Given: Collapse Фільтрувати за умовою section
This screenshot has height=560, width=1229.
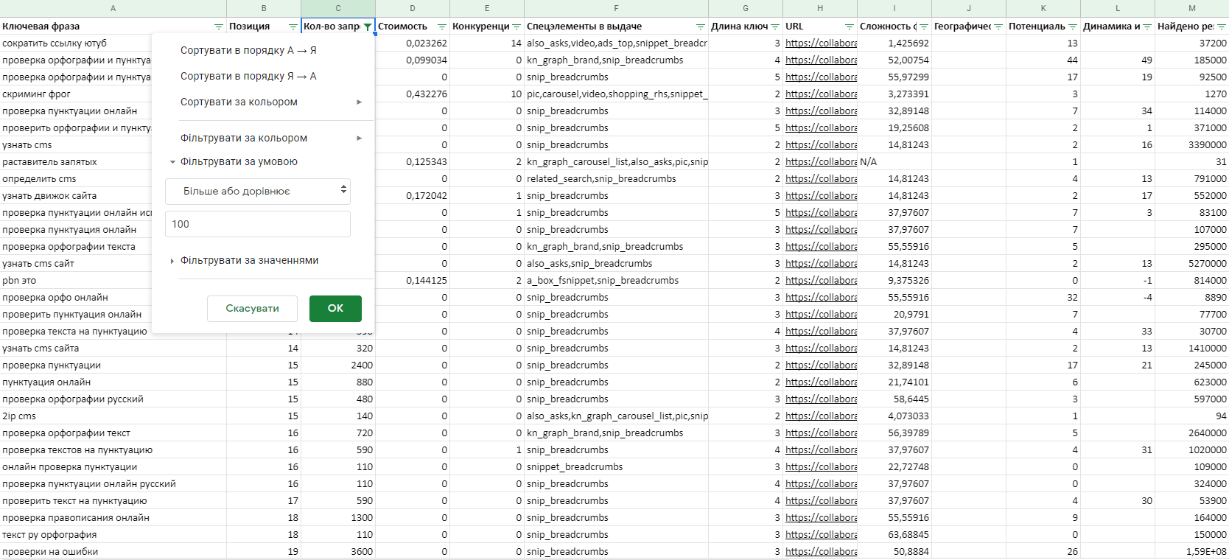Looking at the screenshot, I should click(x=239, y=161).
